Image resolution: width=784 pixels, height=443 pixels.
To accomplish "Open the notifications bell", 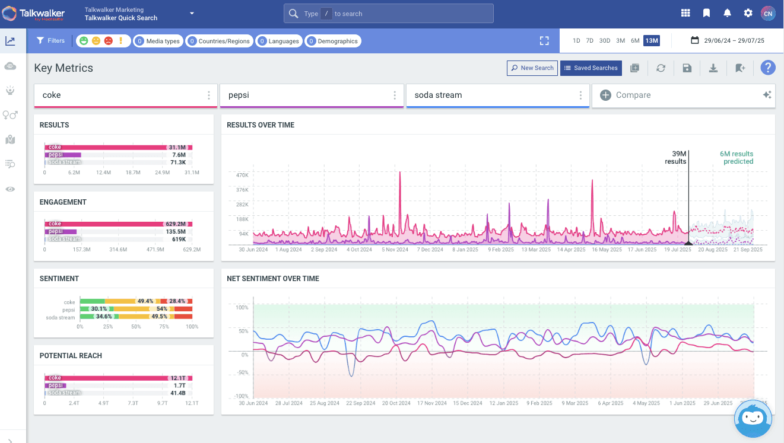I will pyautogui.click(x=726, y=13).
